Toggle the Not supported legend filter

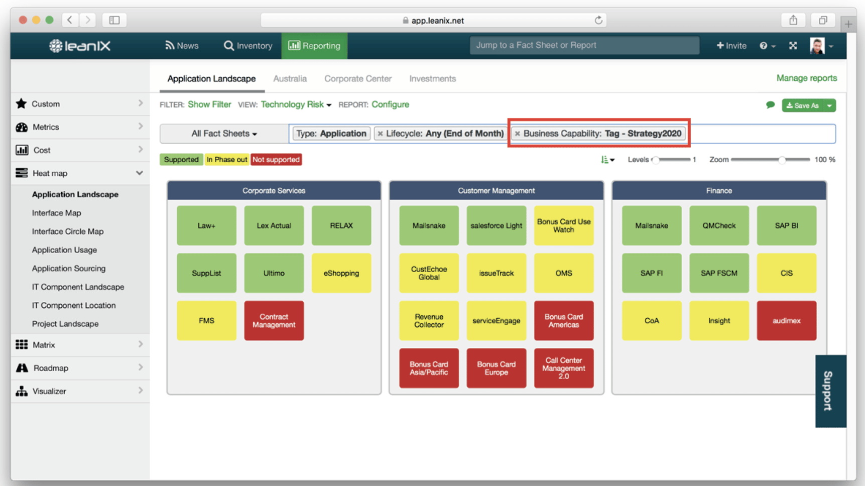[x=276, y=159]
